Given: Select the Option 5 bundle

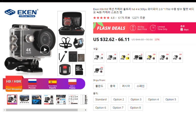Looking at the screenshot, I should (171, 99).
